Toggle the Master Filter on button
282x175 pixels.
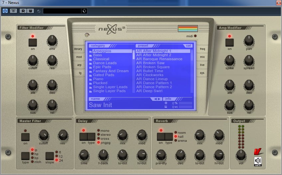click(x=25, y=137)
